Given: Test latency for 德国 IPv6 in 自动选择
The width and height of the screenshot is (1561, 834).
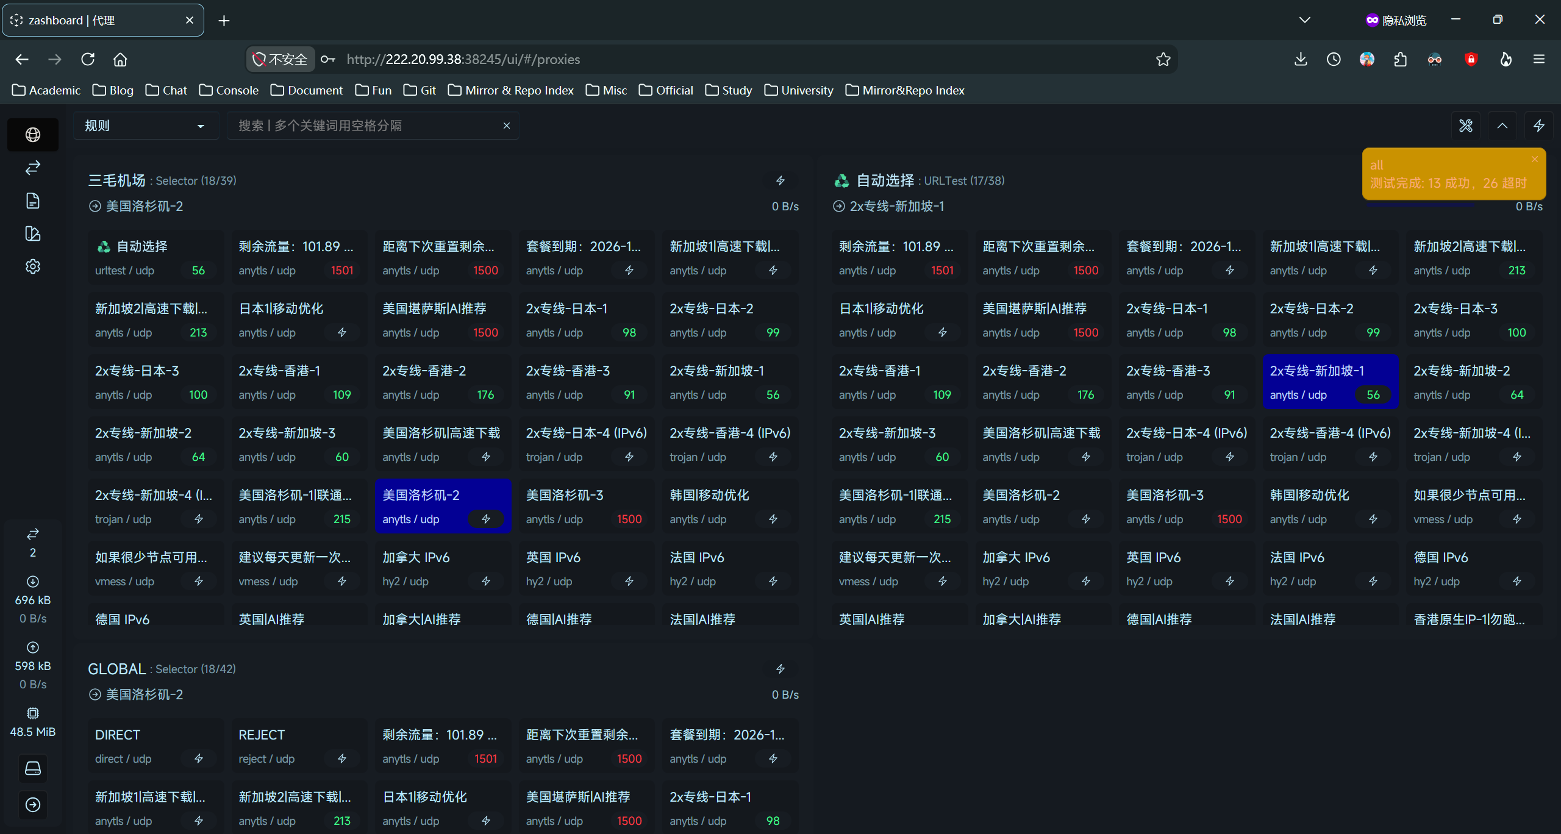Looking at the screenshot, I should point(1517,581).
